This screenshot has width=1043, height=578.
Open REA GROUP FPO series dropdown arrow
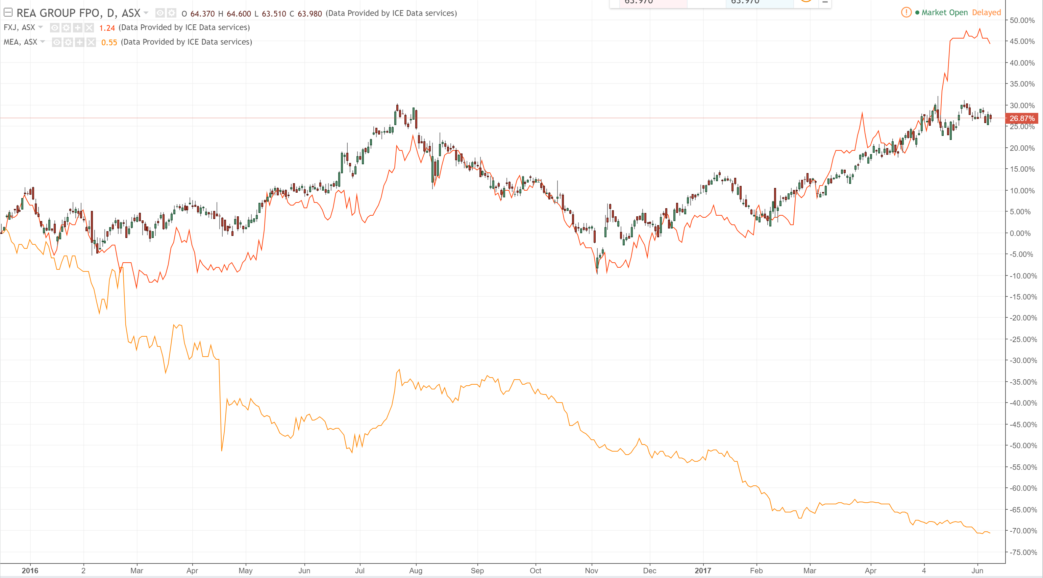point(146,13)
